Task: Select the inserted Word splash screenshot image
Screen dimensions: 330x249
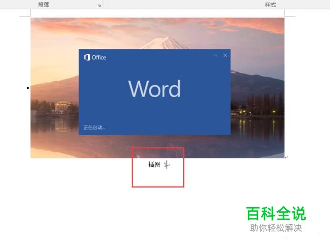Action: coord(157,88)
